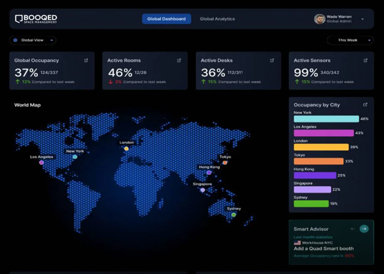
Task: Select the Singapore map marker
Action: click(202, 190)
